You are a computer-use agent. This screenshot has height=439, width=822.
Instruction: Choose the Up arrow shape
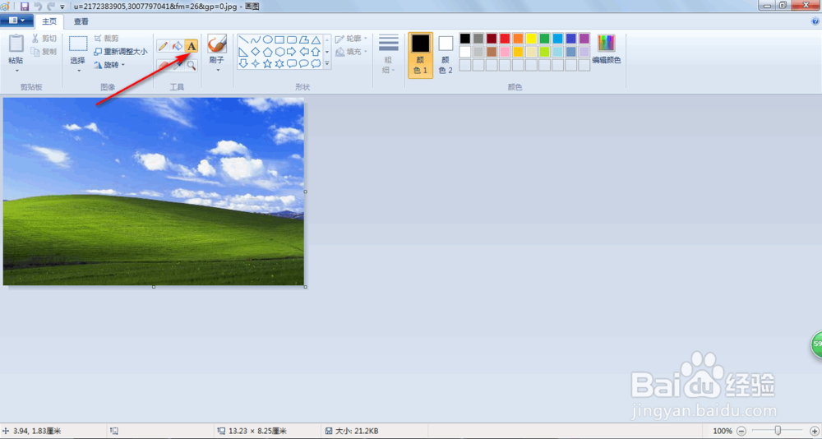316,52
